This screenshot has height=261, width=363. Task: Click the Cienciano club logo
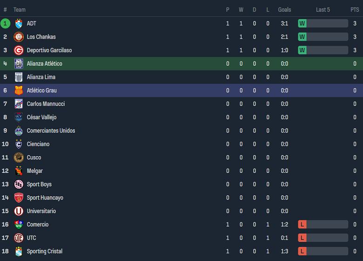[19, 144]
